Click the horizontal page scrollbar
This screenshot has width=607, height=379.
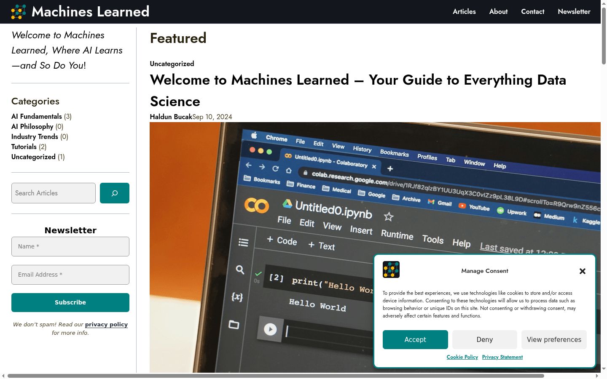[x=276, y=376]
